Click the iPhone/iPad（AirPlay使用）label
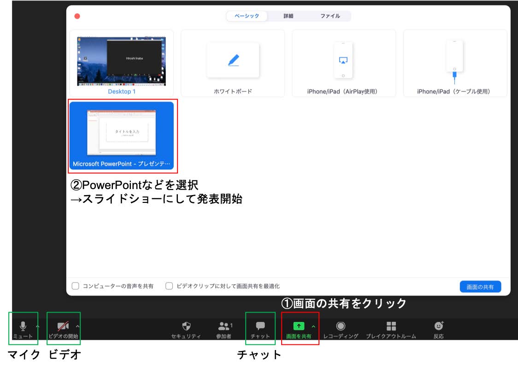 click(342, 92)
